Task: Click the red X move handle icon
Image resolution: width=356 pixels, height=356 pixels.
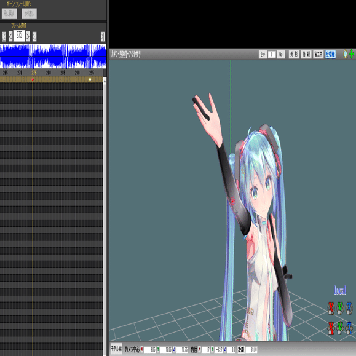Action: pyautogui.click(x=331, y=328)
